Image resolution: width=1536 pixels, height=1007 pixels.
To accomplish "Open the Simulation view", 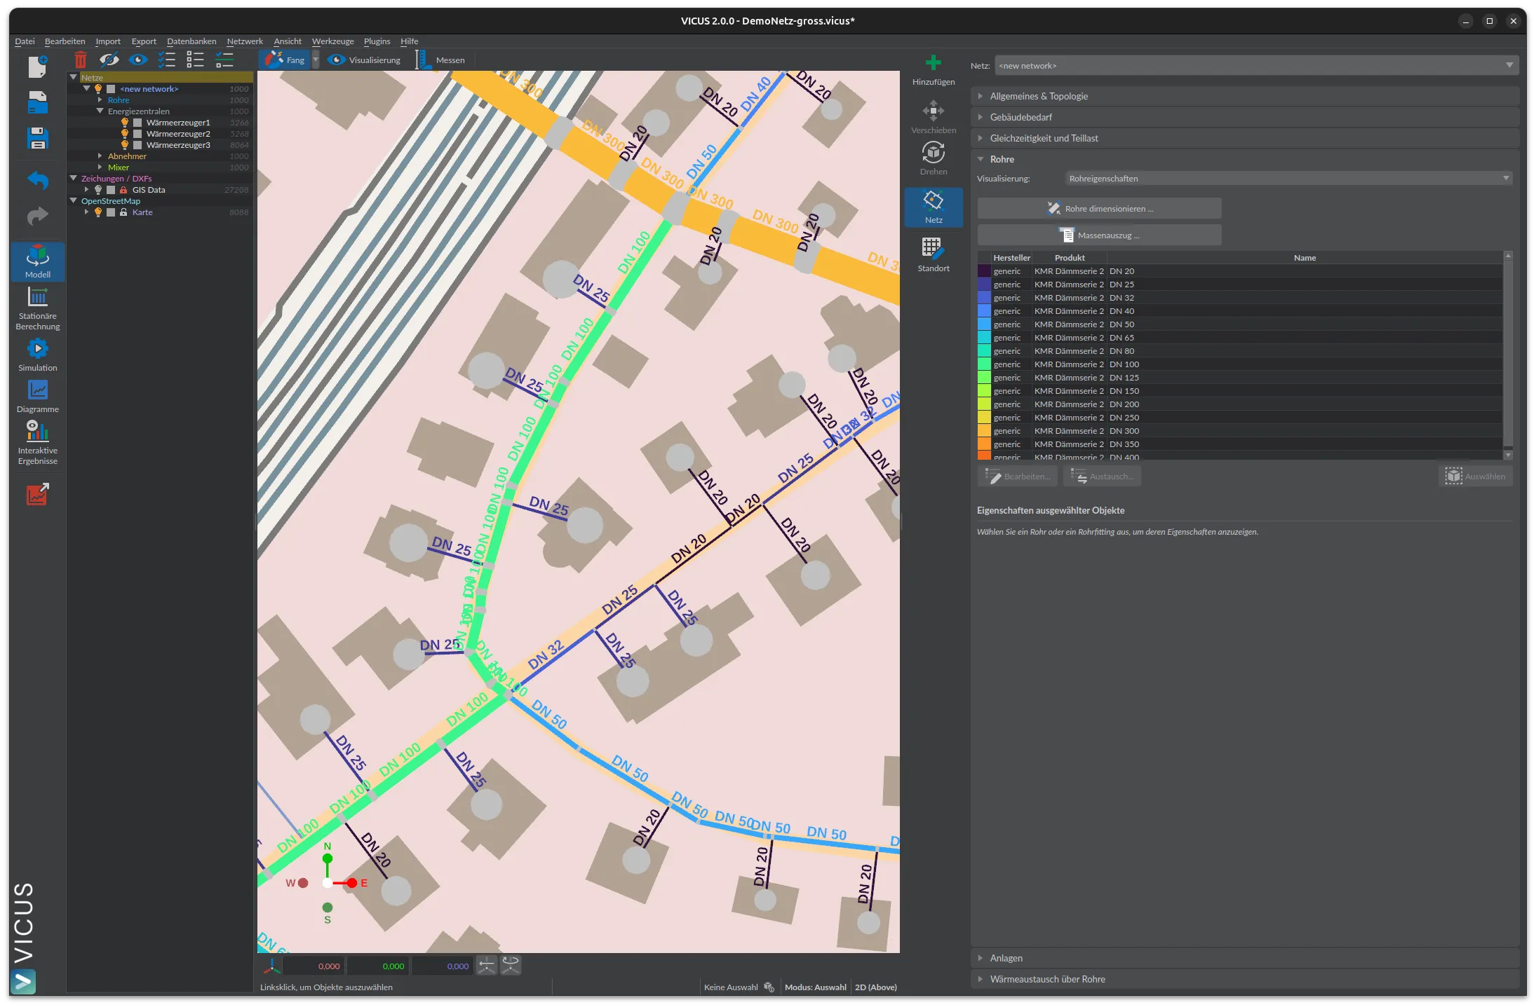I will [38, 355].
